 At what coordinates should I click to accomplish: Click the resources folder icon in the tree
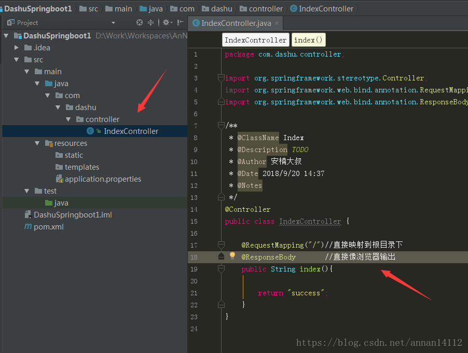tap(49, 143)
